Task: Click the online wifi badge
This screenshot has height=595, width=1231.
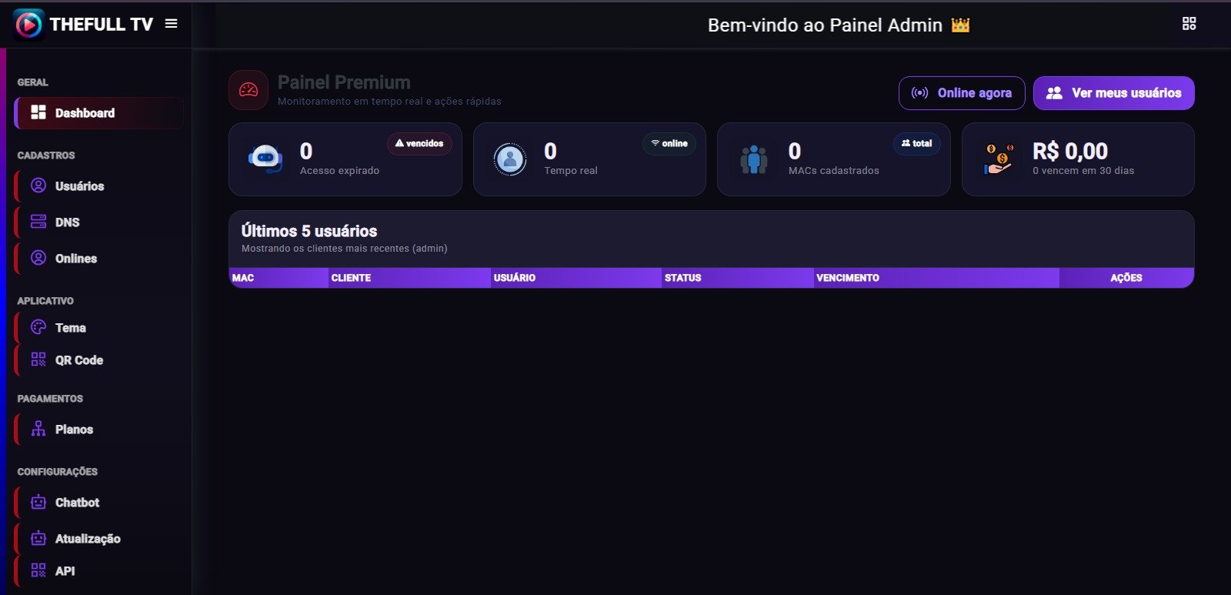Action: (669, 144)
